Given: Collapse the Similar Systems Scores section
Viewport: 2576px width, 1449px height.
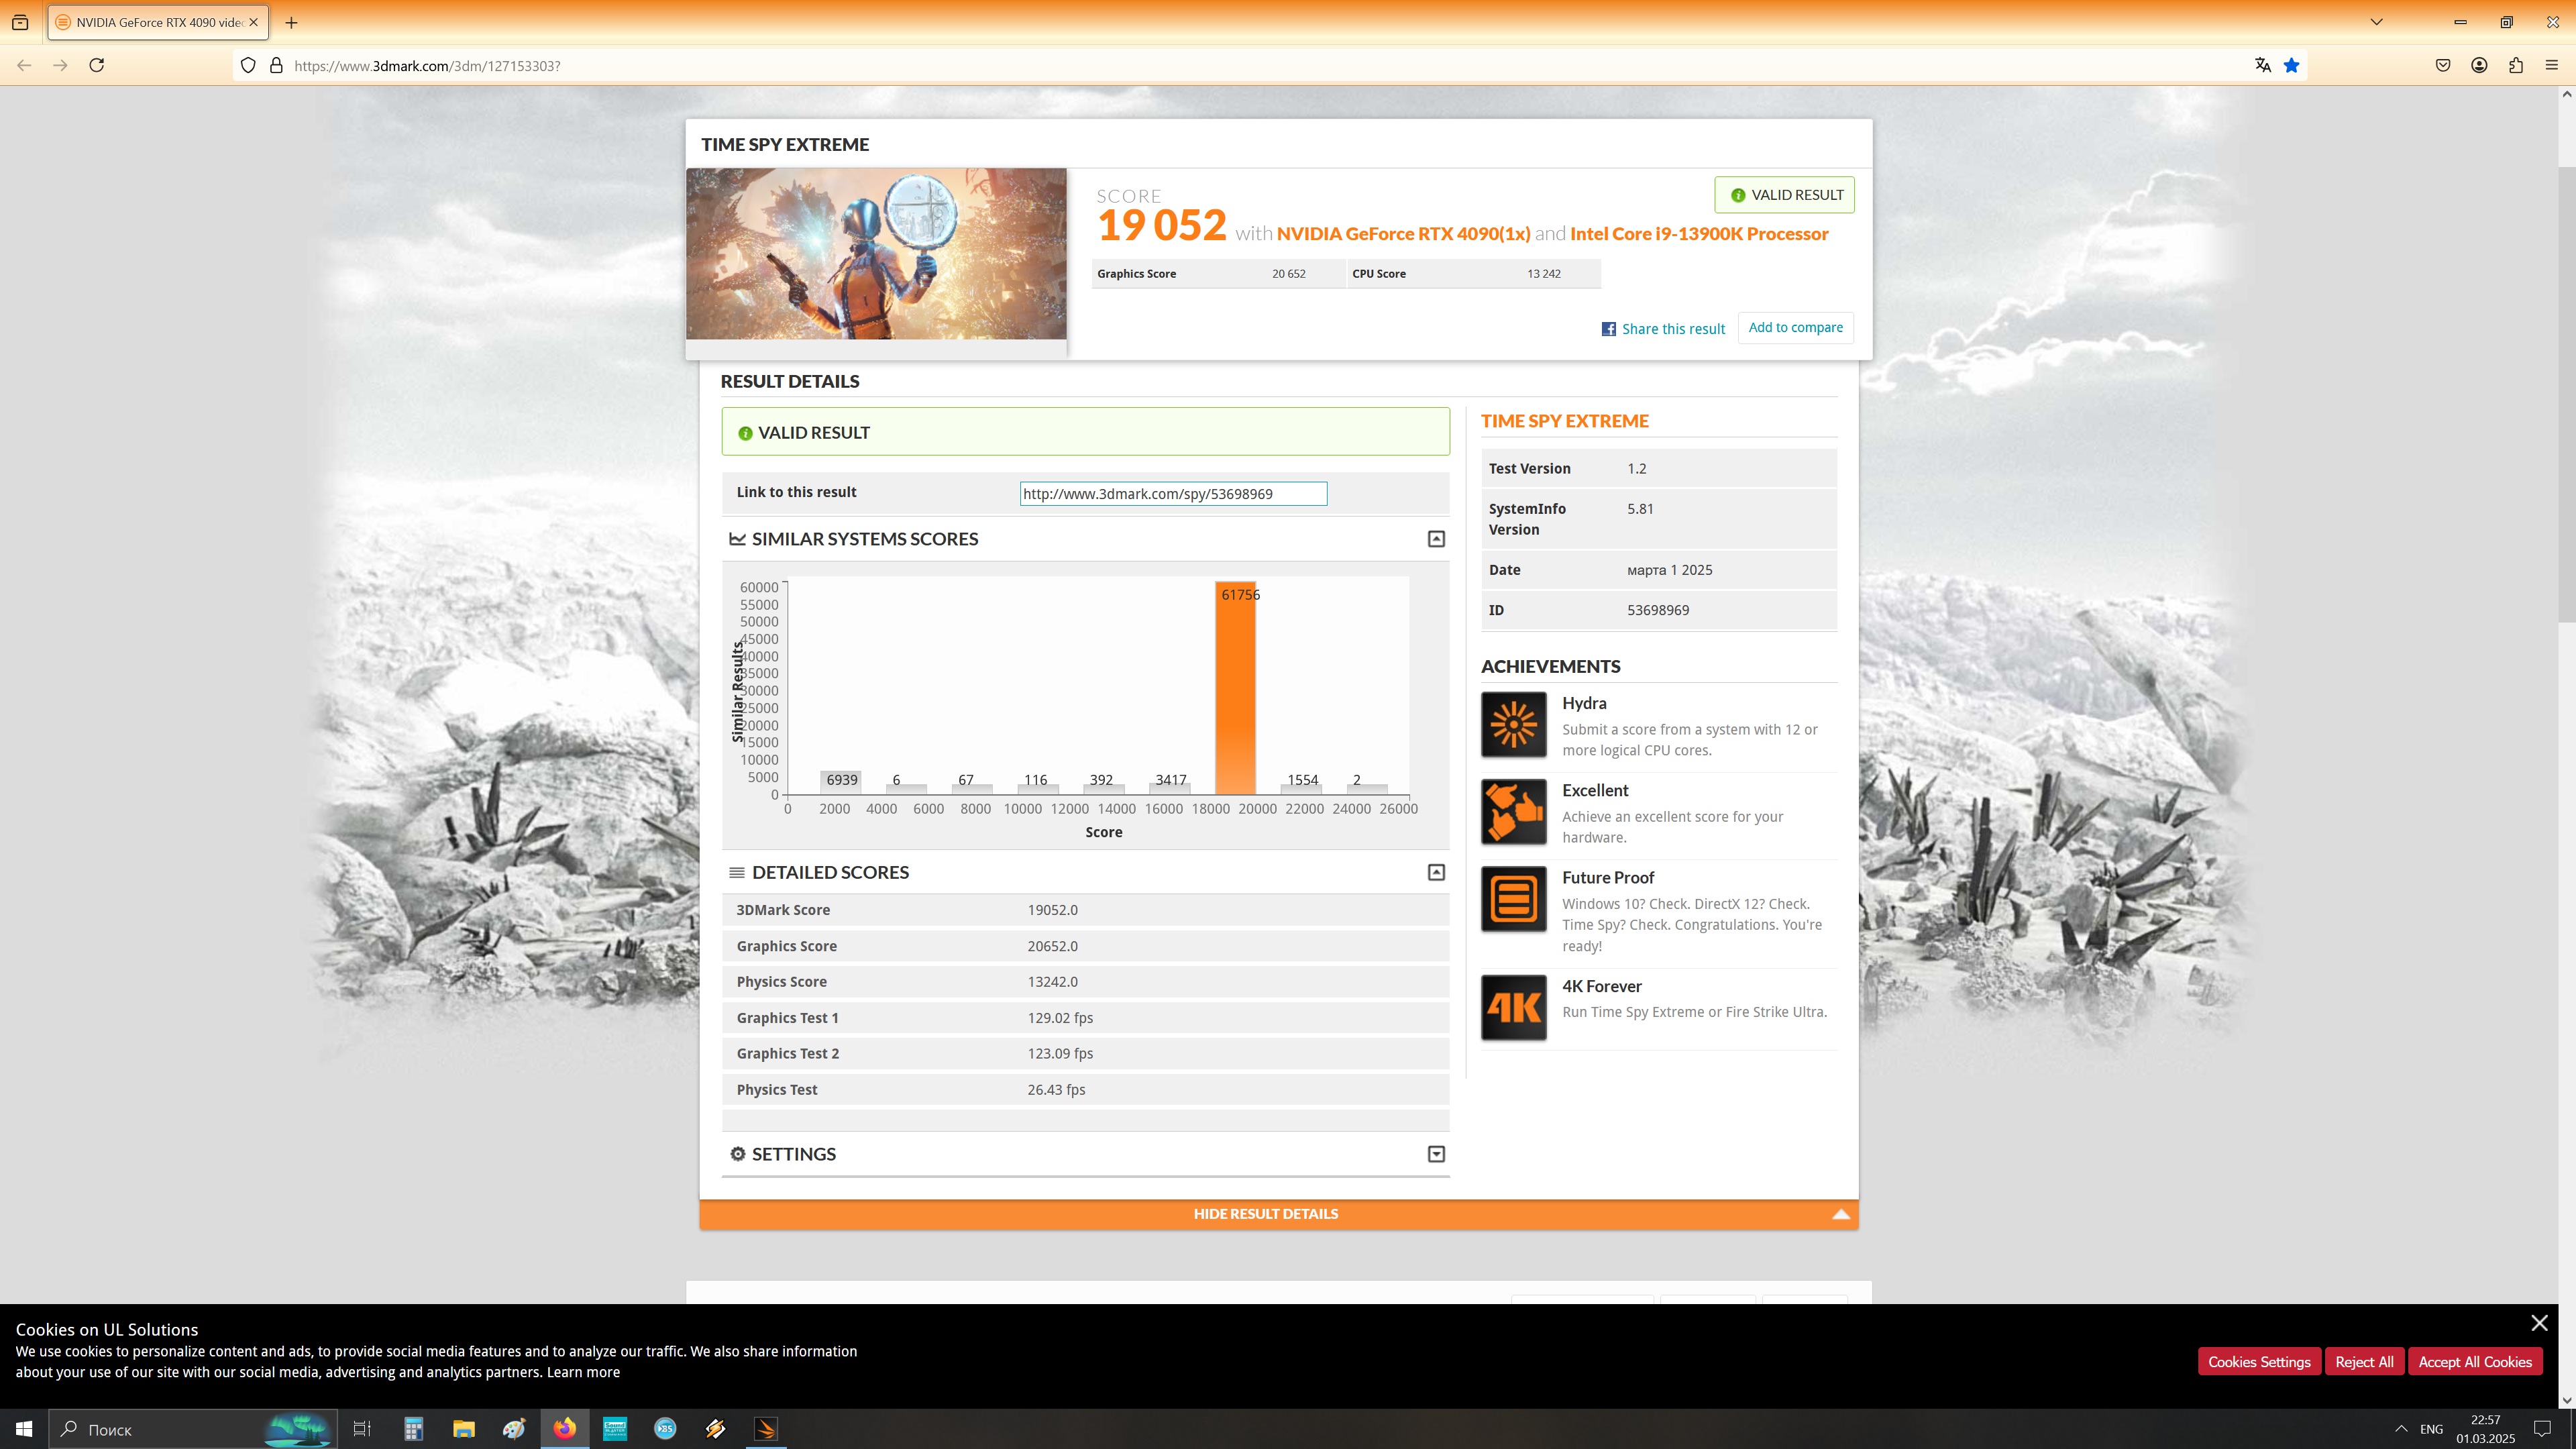Looking at the screenshot, I should pyautogui.click(x=1436, y=539).
